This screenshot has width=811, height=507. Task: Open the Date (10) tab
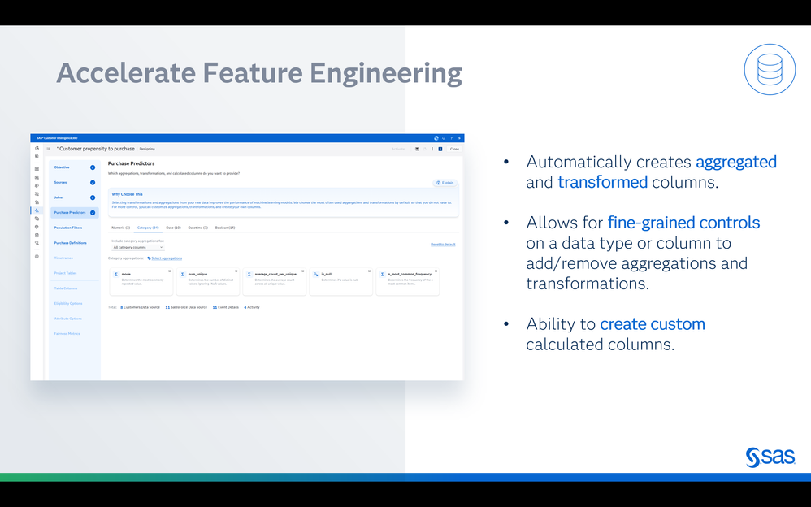[x=173, y=227]
